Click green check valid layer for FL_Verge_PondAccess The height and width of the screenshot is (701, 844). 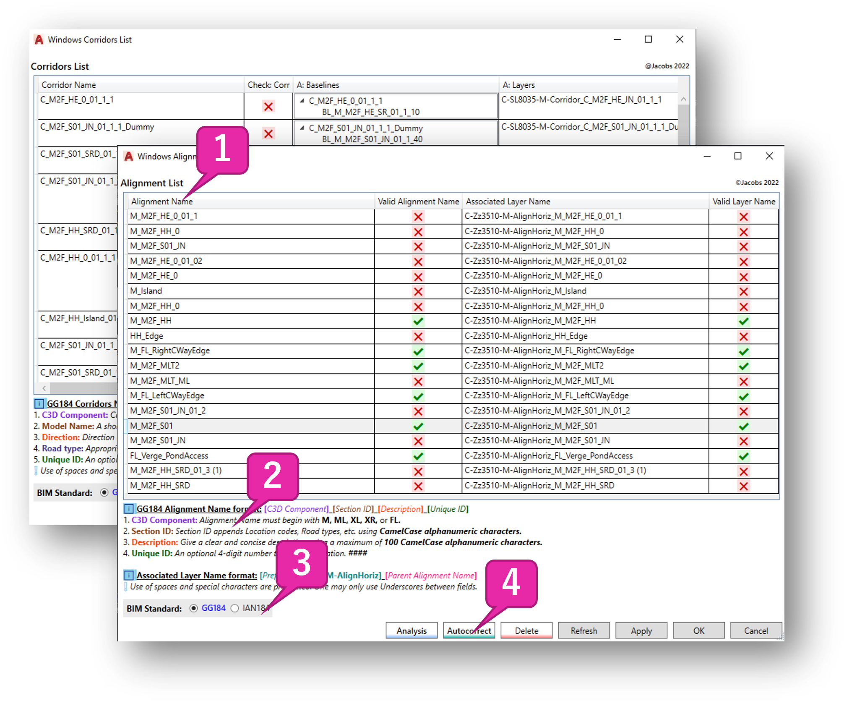pyautogui.click(x=744, y=456)
